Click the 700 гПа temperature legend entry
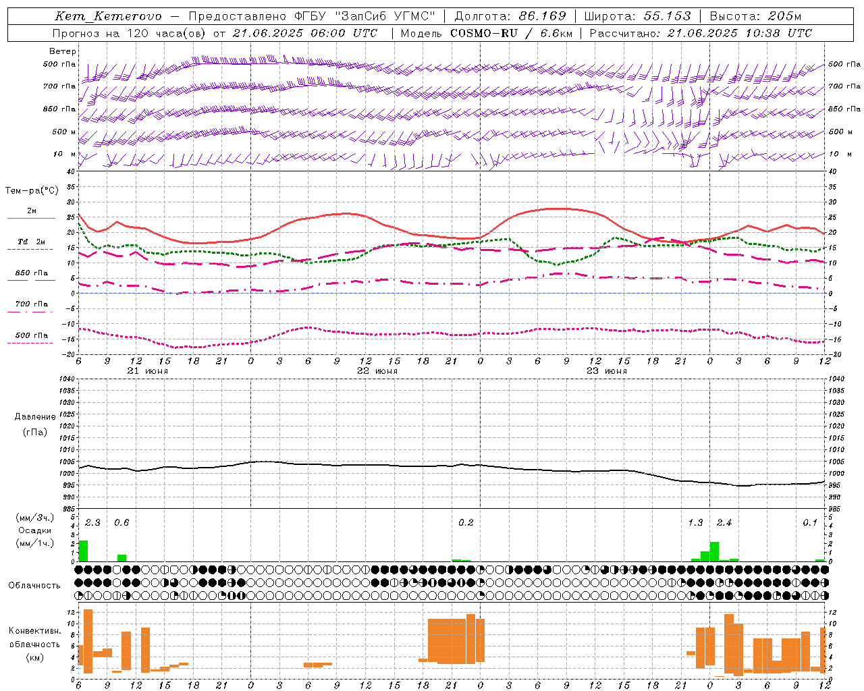This screenshot has height=691, width=864. point(31,306)
